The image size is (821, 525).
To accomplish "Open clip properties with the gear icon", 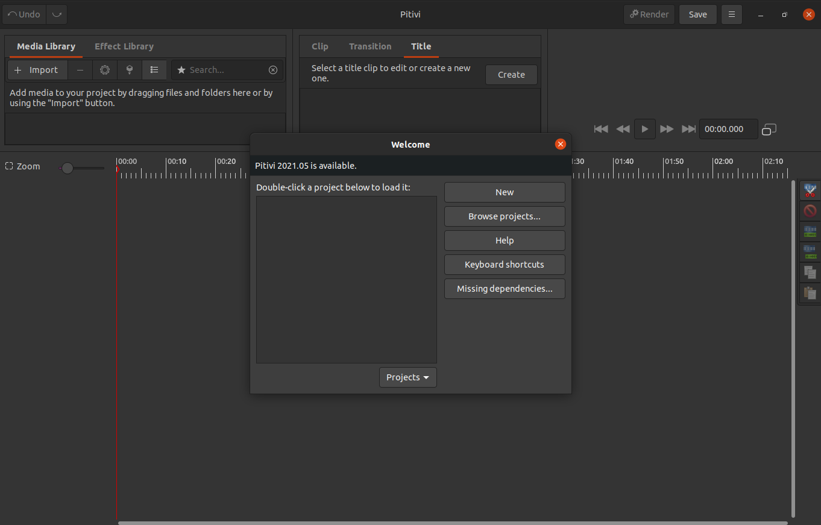I will tap(105, 70).
